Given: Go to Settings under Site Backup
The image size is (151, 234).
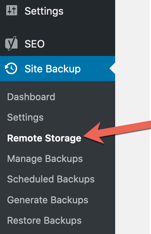Looking at the screenshot, I should click(x=25, y=118).
